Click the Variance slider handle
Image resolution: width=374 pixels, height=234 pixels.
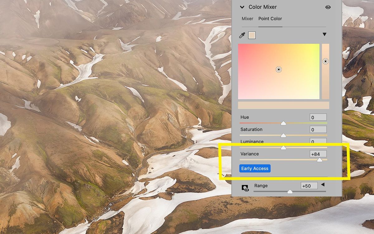click(x=320, y=160)
